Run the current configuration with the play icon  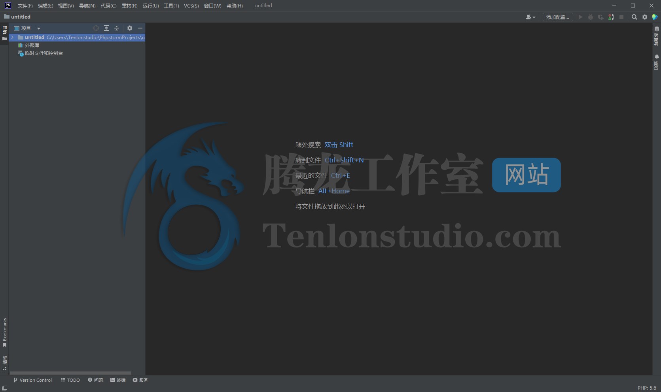(580, 17)
